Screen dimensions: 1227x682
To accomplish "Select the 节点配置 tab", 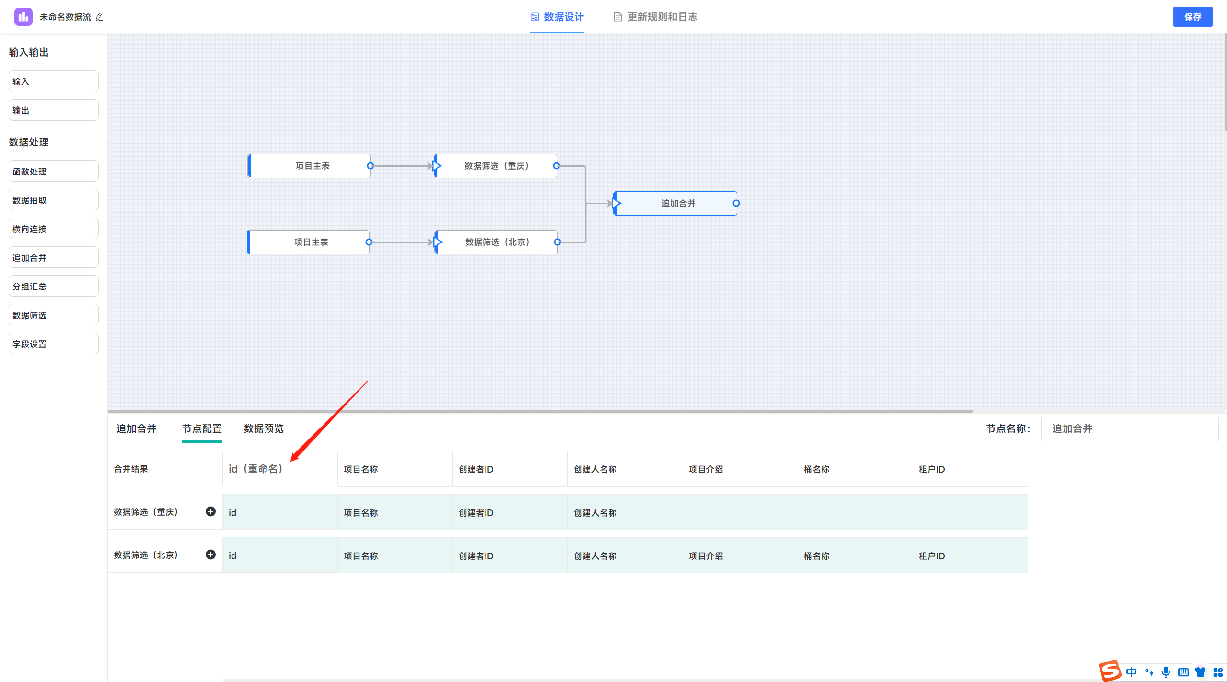I will click(x=202, y=428).
